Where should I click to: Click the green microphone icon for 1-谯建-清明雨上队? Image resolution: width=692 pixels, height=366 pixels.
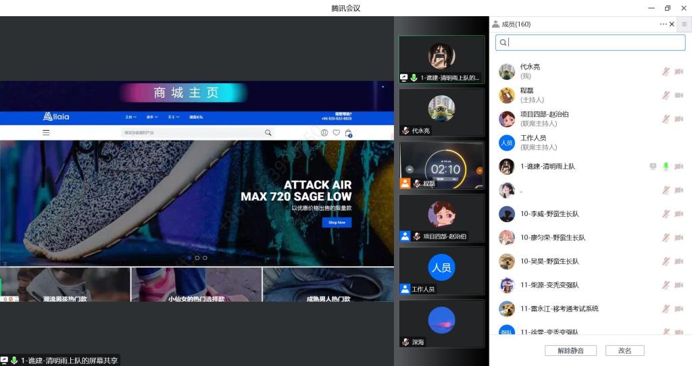pyautogui.click(x=666, y=166)
